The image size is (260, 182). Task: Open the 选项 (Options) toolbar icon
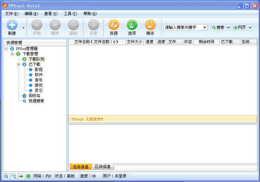132,27
